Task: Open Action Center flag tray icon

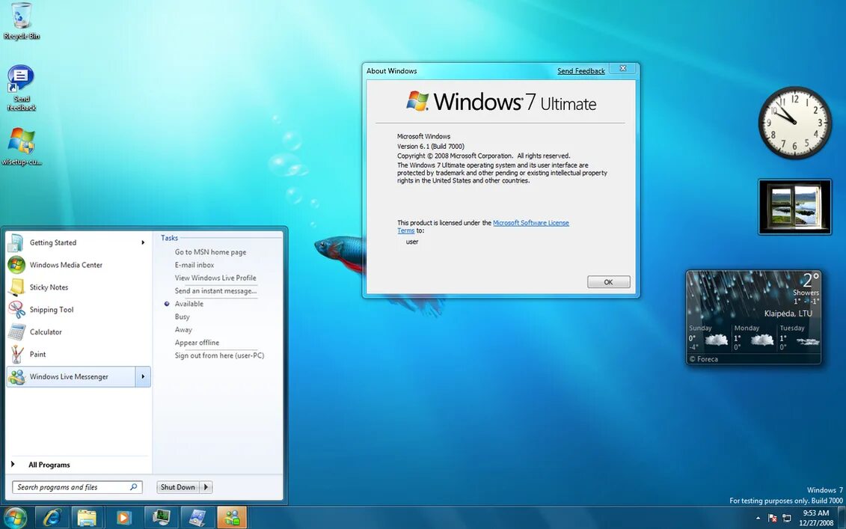Action: [x=773, y=519]
